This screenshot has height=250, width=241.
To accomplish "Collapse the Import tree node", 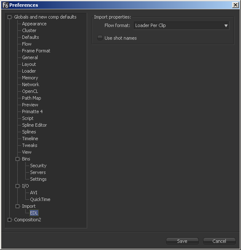I will coord(18,207).
